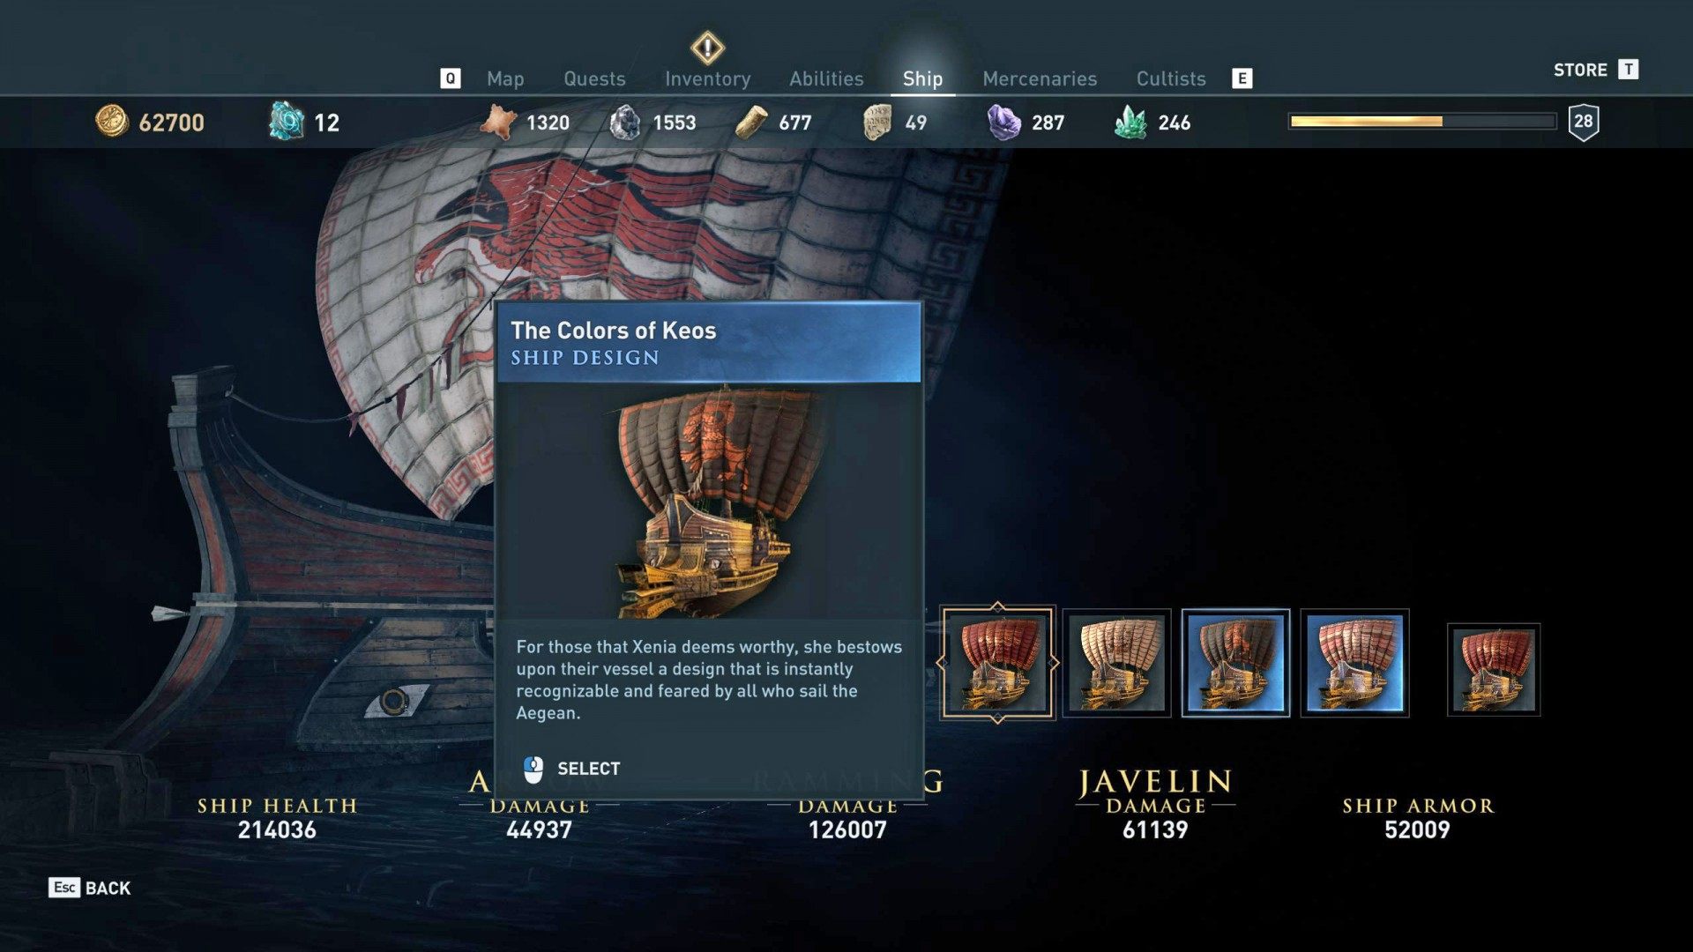This screenshot has width=1693, height=952.
Task: Click the level 28 shield badge
Action: (x=1584, y=122)
